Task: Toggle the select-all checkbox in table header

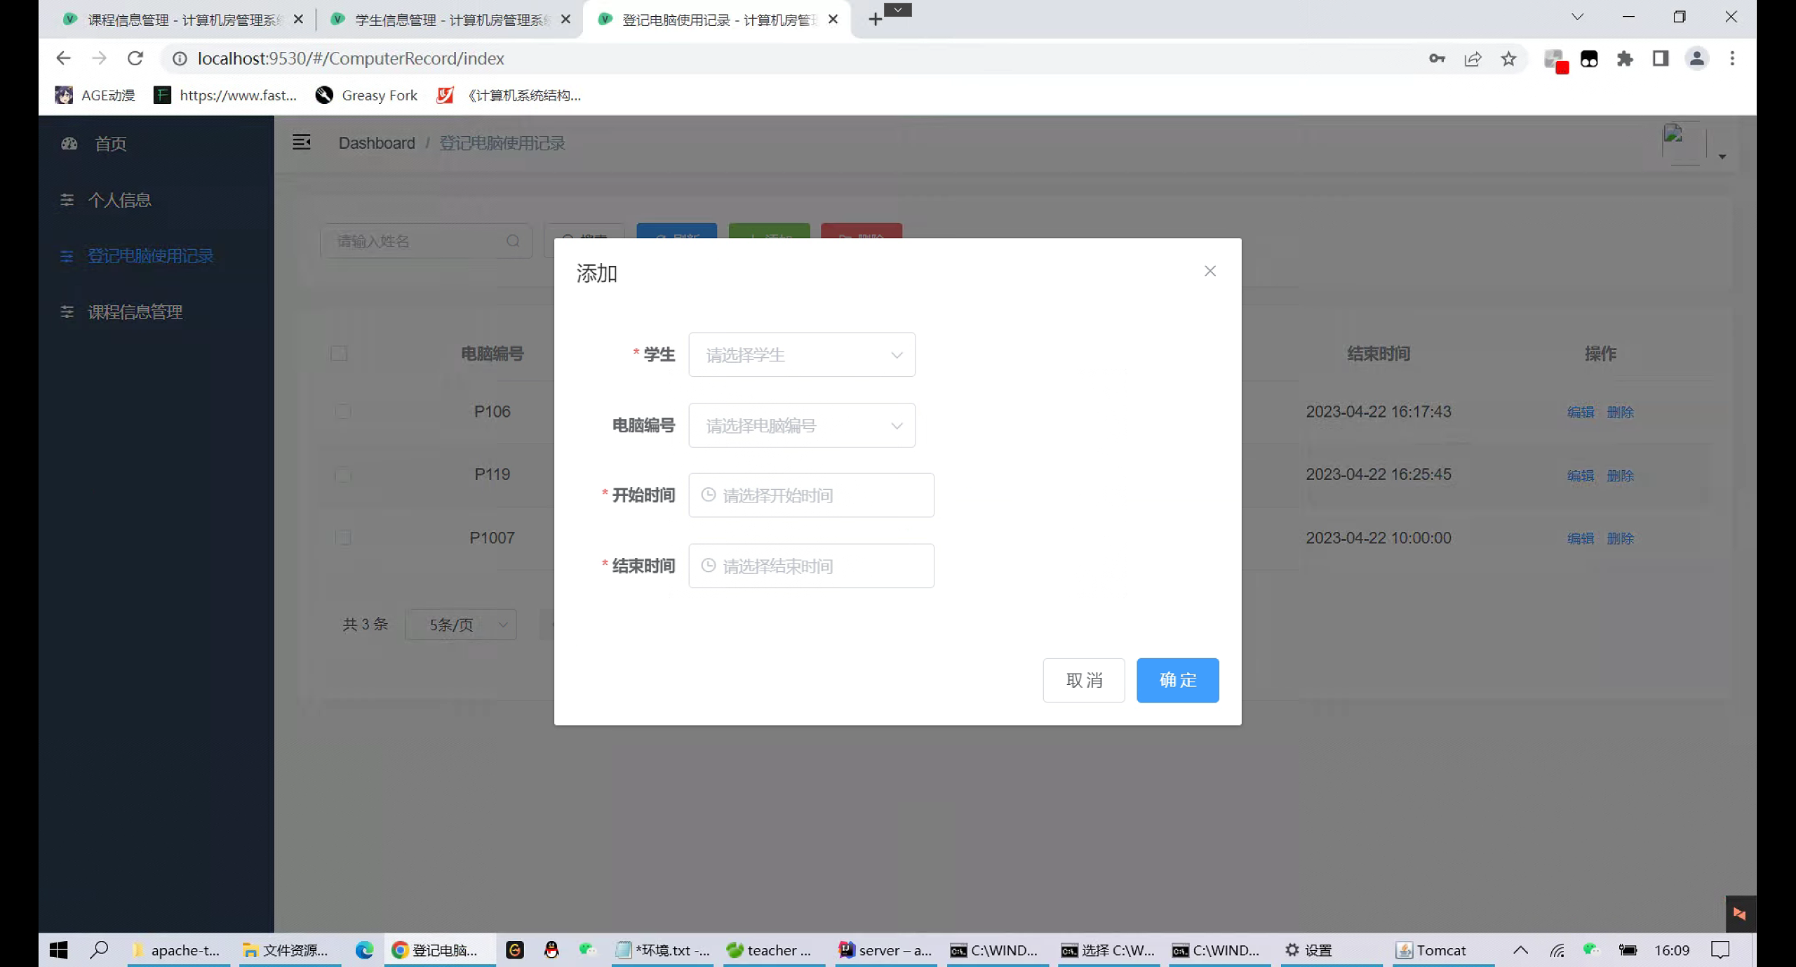Action: 339,354
